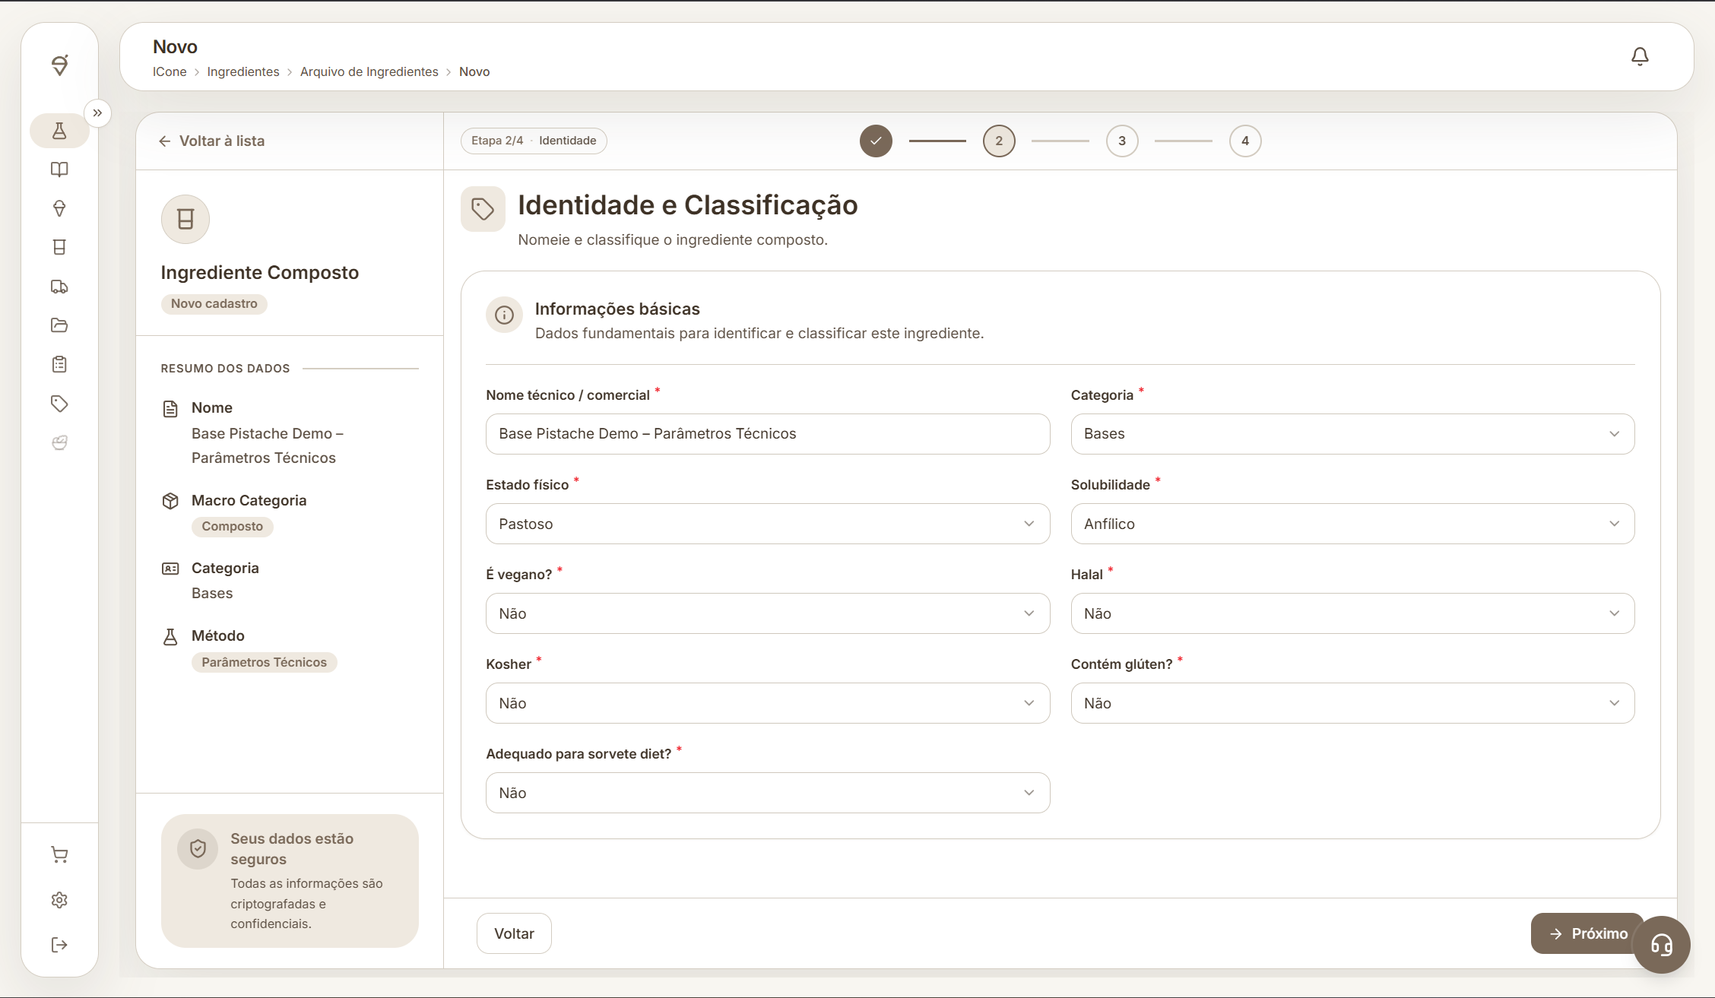Click the RESUMO DOS DADOS heading

225,369
